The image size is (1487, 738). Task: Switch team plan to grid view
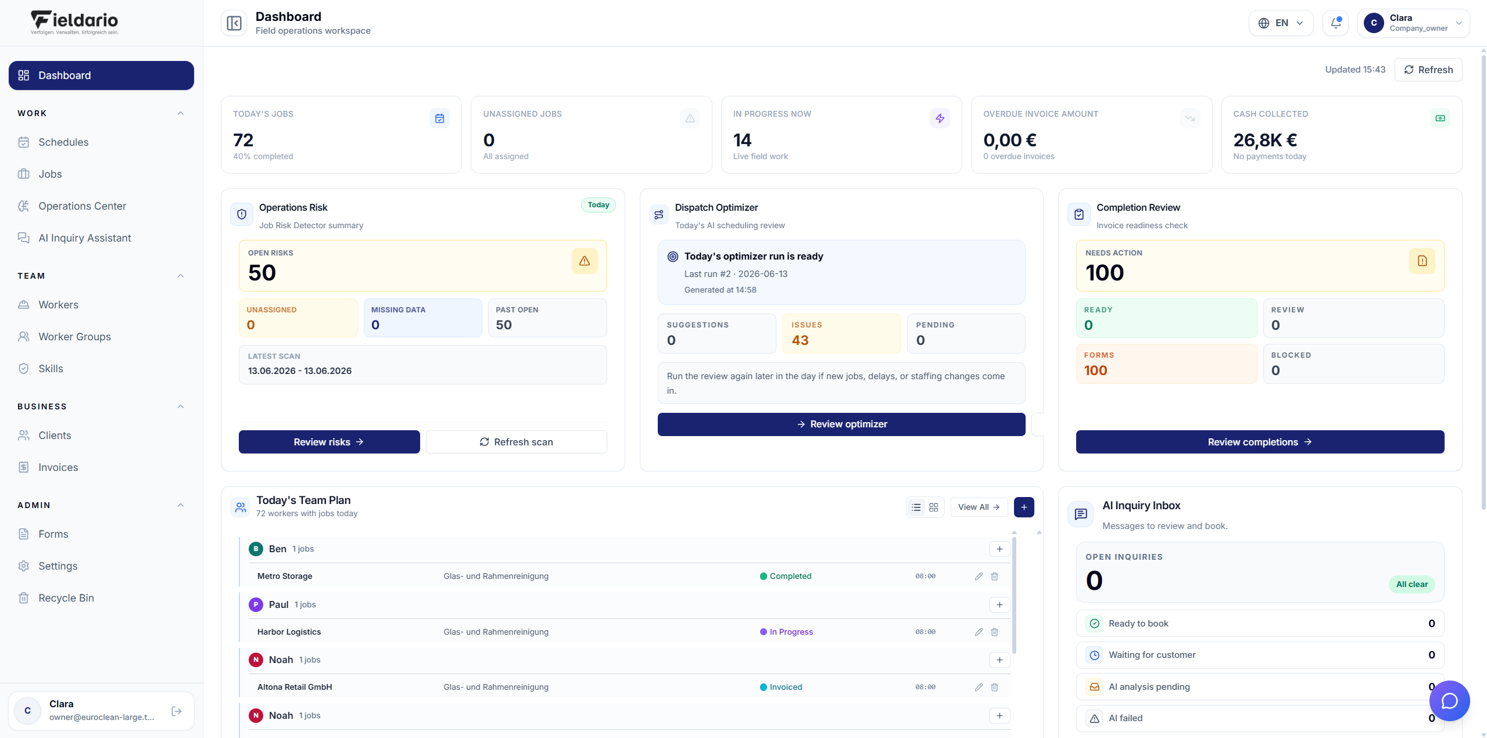point(934,507)
